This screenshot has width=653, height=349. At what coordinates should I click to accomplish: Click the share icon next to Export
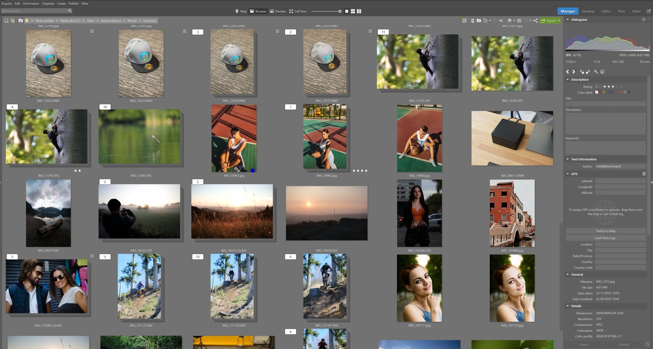coord(536,20)
